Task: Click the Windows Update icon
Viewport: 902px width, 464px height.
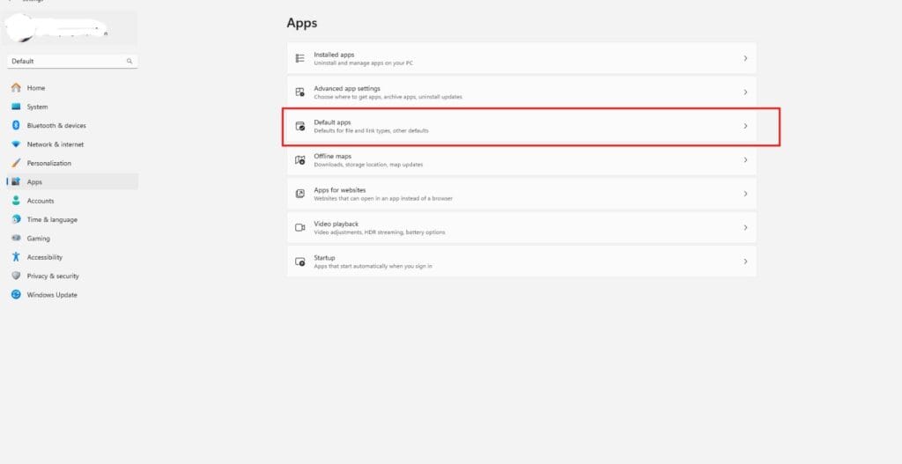Action: [x=16, y=295]
